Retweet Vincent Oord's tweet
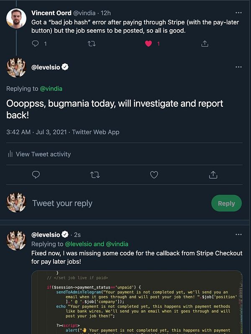 tap(92, 43)
